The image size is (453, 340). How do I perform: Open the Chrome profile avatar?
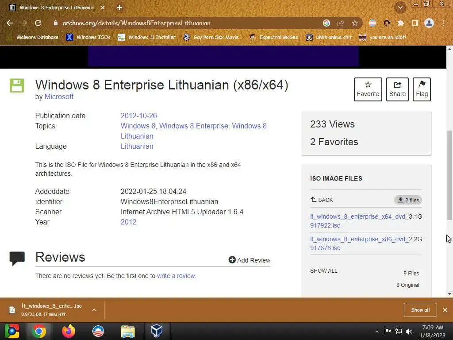(429, 23)
